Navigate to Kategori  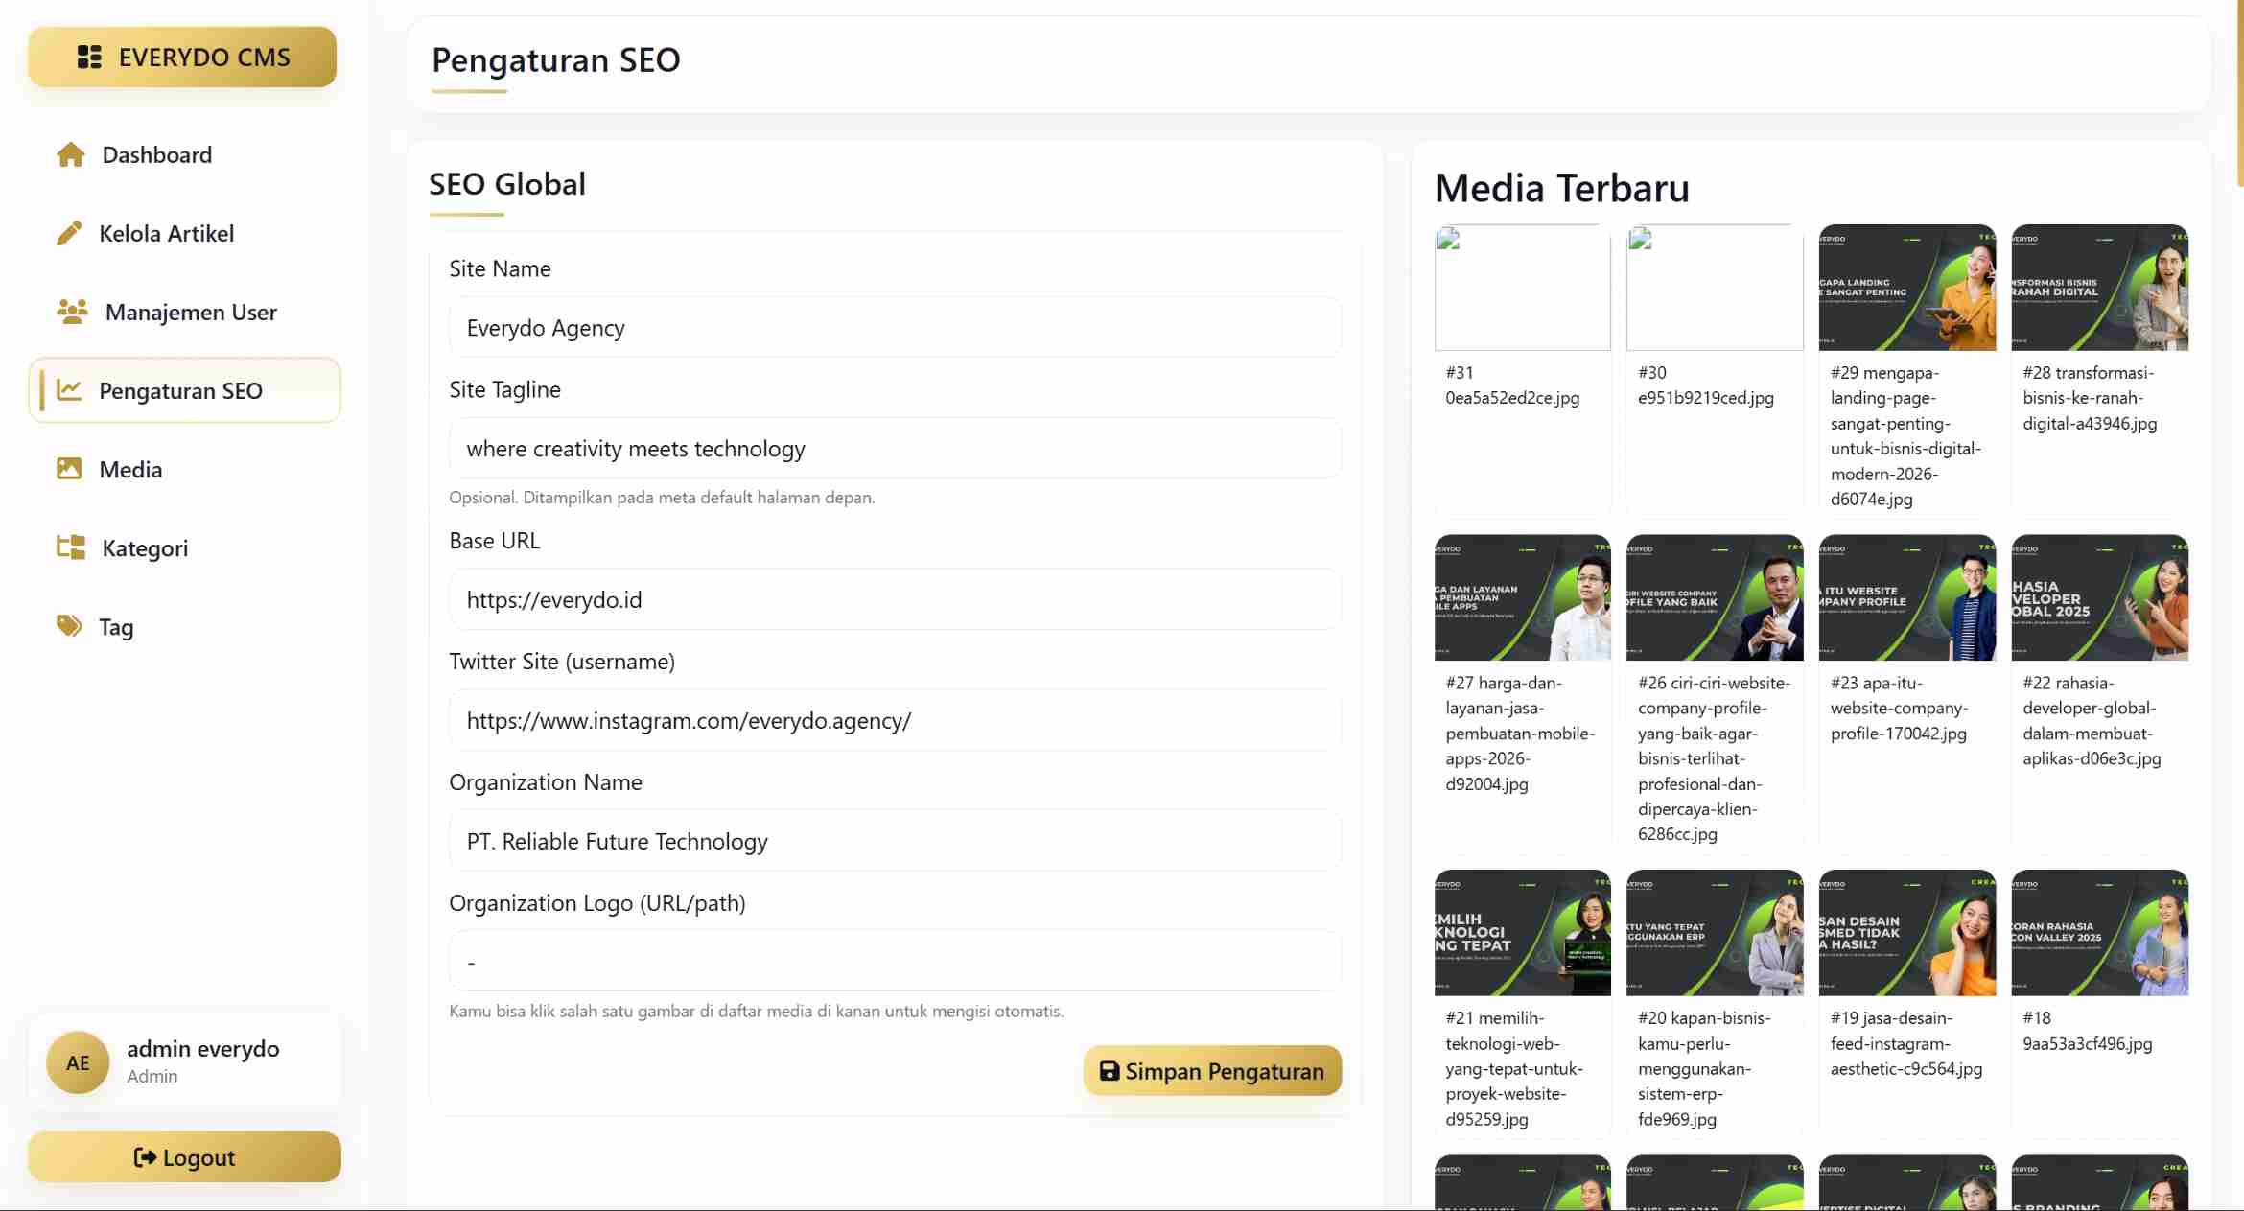[184, 547]
